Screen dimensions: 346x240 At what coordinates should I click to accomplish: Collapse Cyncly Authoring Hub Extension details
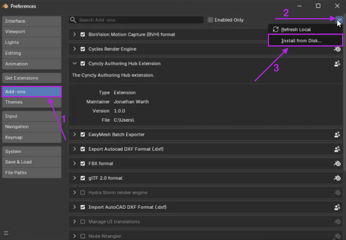75,64
